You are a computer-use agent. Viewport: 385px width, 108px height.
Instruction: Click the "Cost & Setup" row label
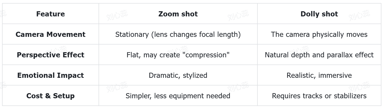(51, 96)
